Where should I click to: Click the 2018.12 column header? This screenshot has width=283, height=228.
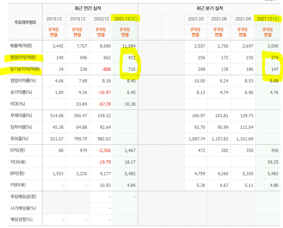pyautogui.click(x=54, y=19)
